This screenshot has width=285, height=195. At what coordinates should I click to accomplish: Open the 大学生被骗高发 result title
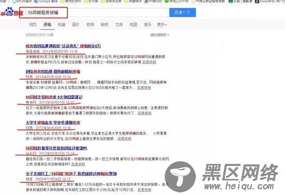(53, 122)
